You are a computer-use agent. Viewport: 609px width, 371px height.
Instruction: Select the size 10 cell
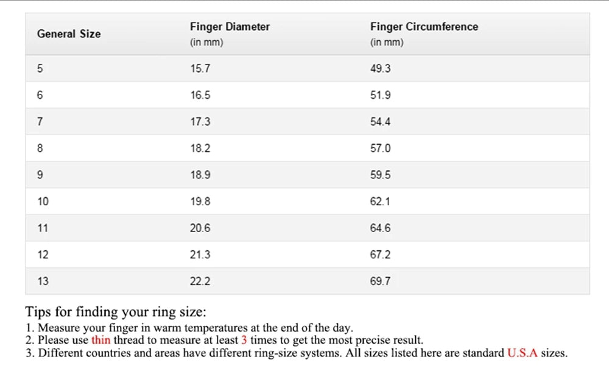[x=43, y=202]
